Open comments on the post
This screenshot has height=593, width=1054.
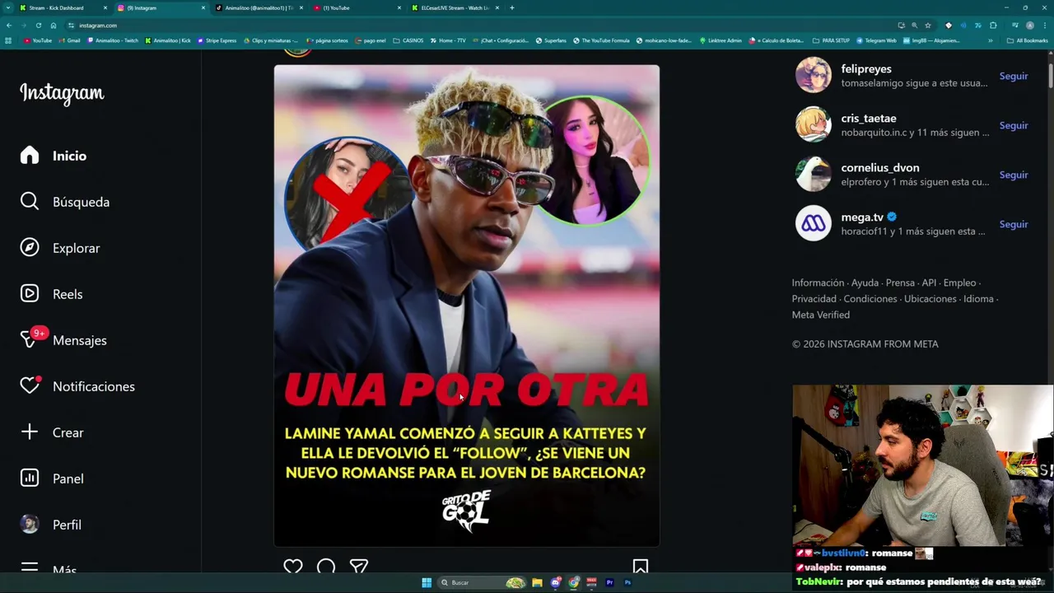coord(326,567)
